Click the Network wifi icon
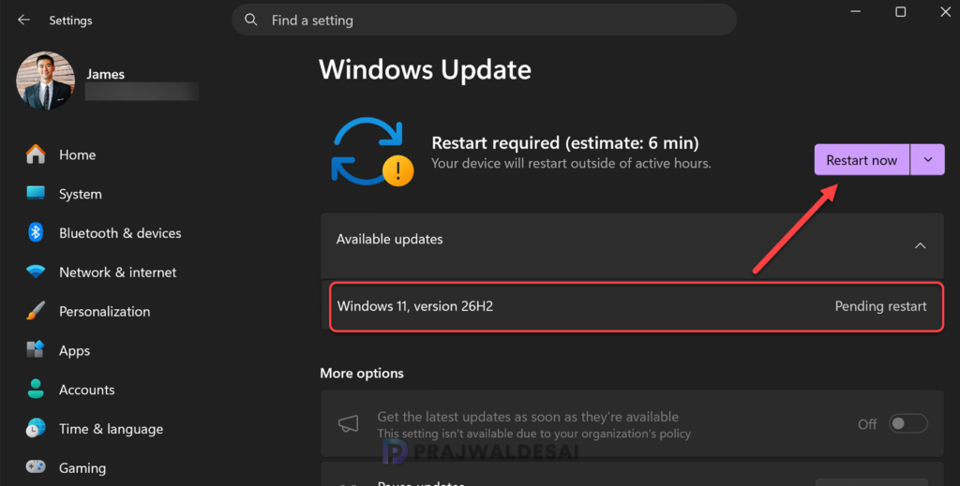960x486 pixels. tap(36, 272)
